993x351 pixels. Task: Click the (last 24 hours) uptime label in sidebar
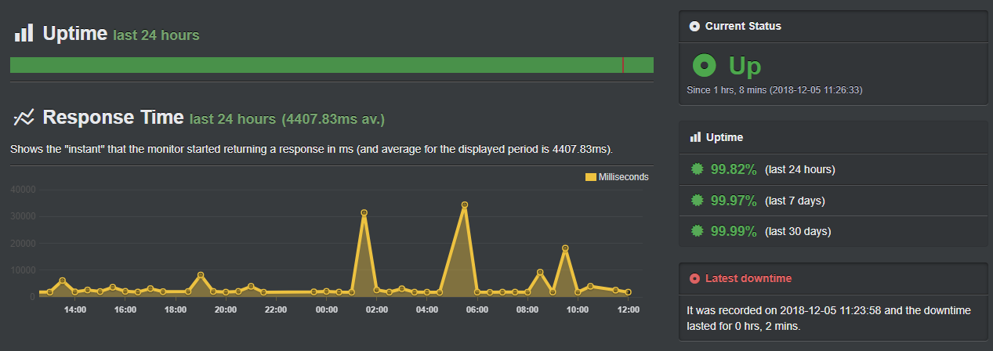pos(799,169)
